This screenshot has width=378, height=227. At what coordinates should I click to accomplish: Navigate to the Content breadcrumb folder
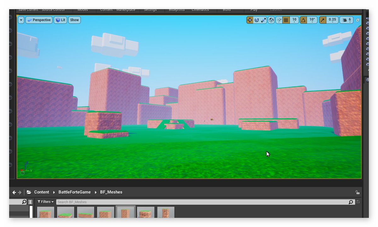(42, 192)
